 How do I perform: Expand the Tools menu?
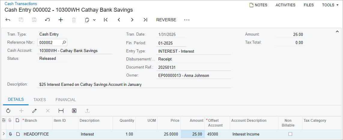click(330, 5)
